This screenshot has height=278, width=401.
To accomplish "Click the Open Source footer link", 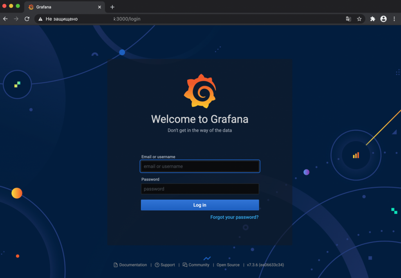I will tap(228, 265).
